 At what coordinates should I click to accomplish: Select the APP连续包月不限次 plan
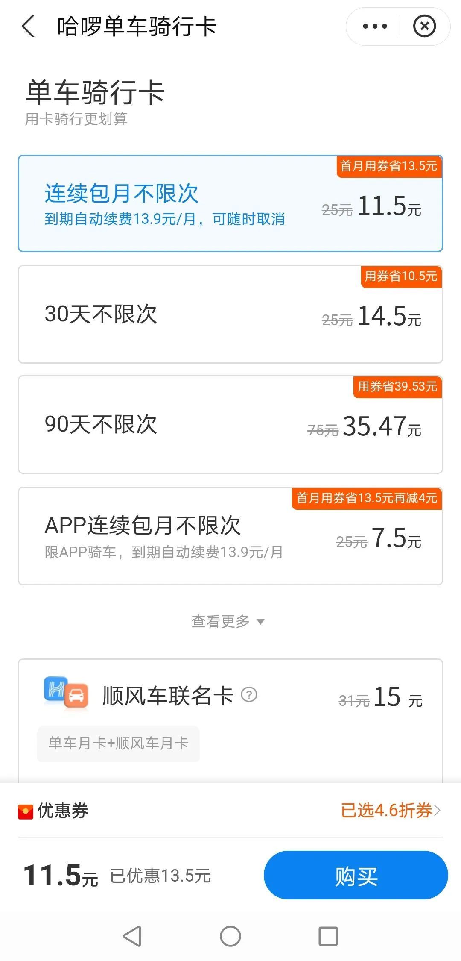tap(230, 536)
